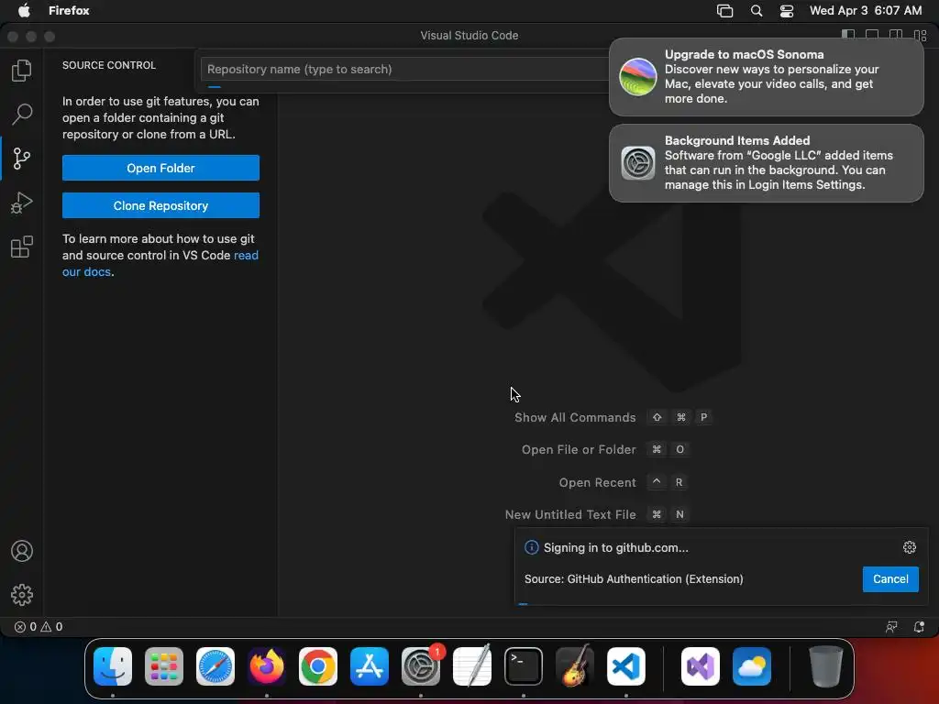Open TextEdit from the Dock
Viewport: 939px width, 704px height.
click(472, 666)
